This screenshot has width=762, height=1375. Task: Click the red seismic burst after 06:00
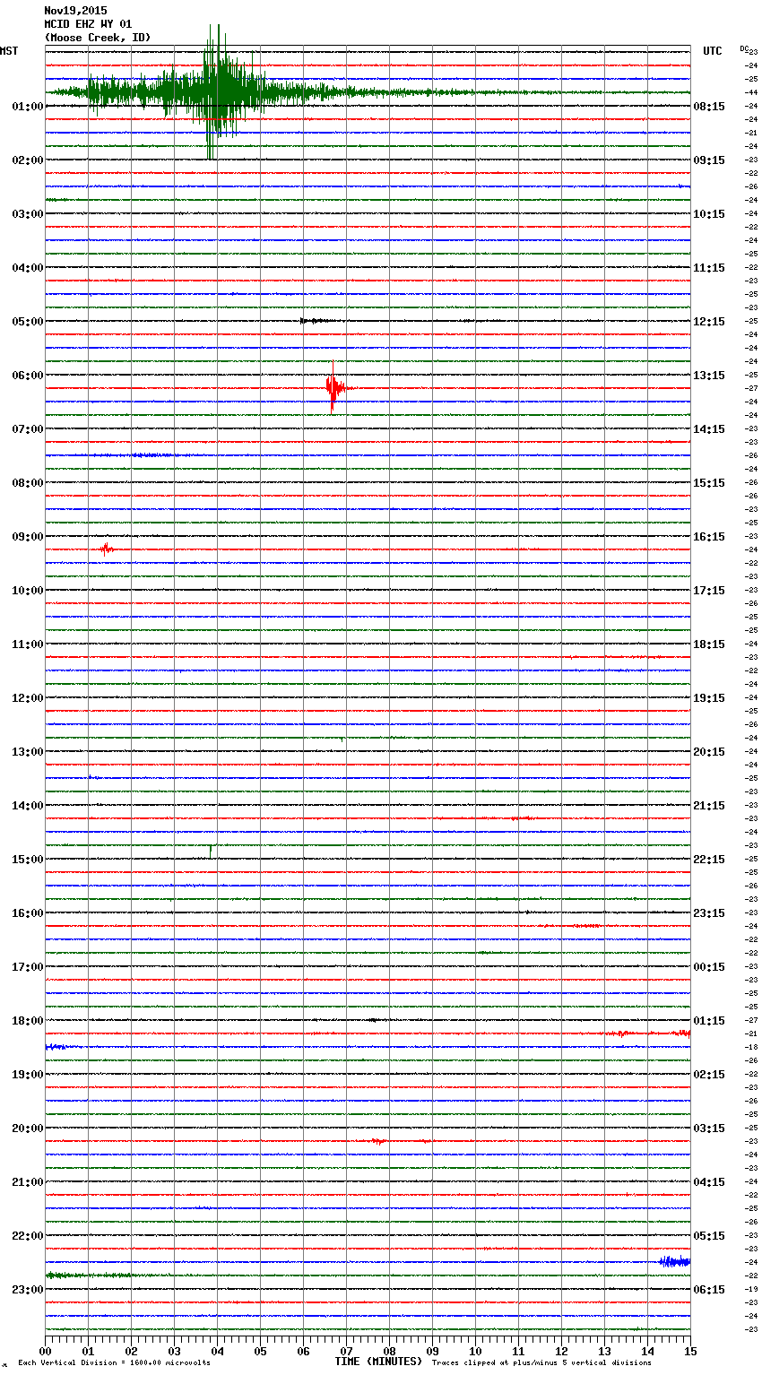click(x=333, y=388)
